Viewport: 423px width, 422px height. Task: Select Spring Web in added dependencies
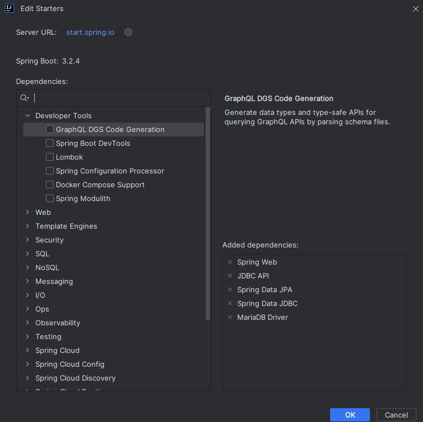point(257,262)
